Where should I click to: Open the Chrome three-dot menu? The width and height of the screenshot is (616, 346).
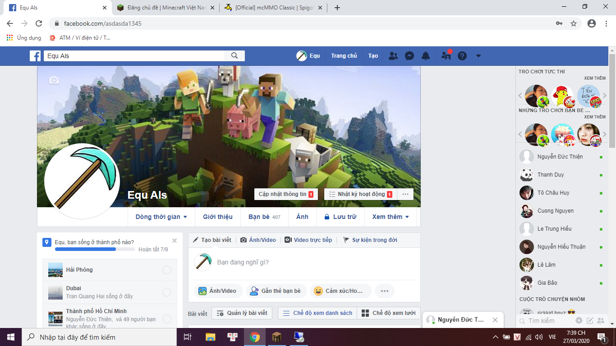(x=606, y=23)
